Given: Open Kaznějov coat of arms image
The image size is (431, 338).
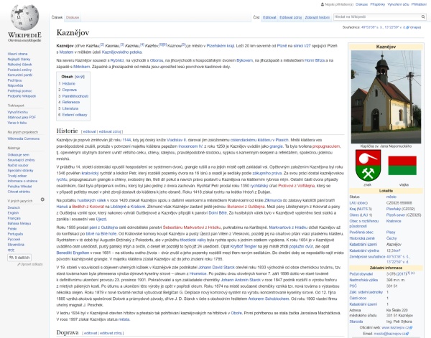Looking at the screenshot, I should 368,165.
